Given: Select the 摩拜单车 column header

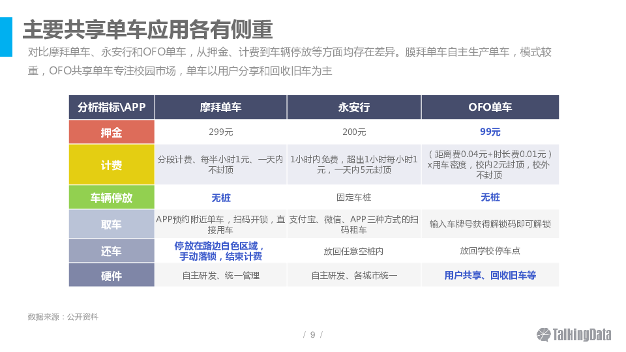Looking at the screenshot, I should [220, 108].
